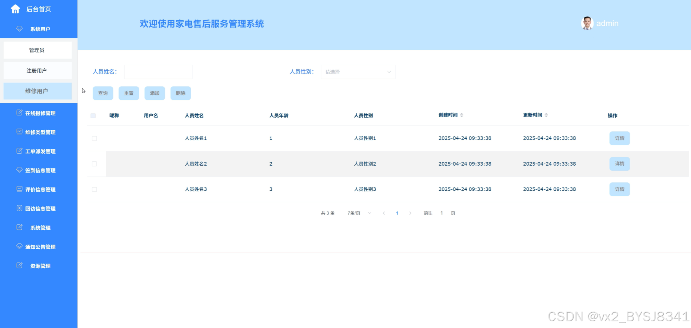The image size is (691, 328).
Task: Focus the 人员姓名 search field
Action: [x=158, y=72]
